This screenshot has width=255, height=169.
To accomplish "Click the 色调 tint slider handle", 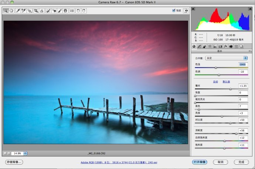I will (x=219, y=75).
